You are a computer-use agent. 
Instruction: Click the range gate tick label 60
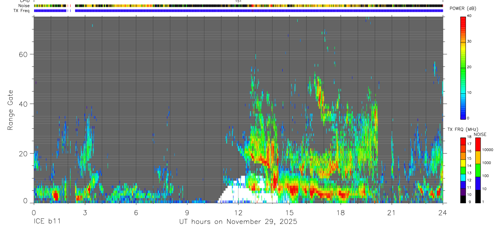[x=23, y=54]
